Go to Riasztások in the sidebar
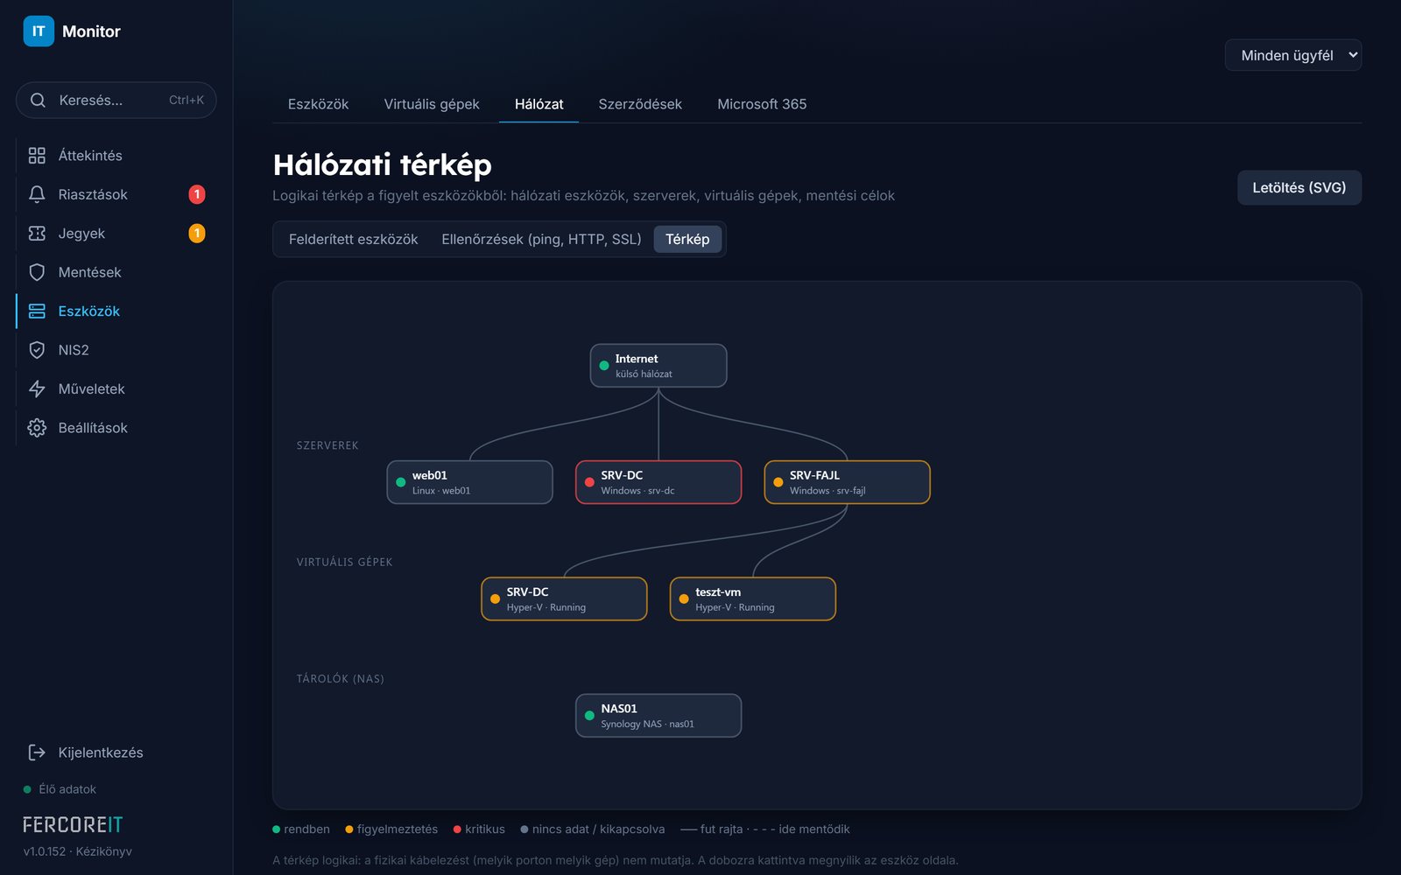 click(116, 194)
